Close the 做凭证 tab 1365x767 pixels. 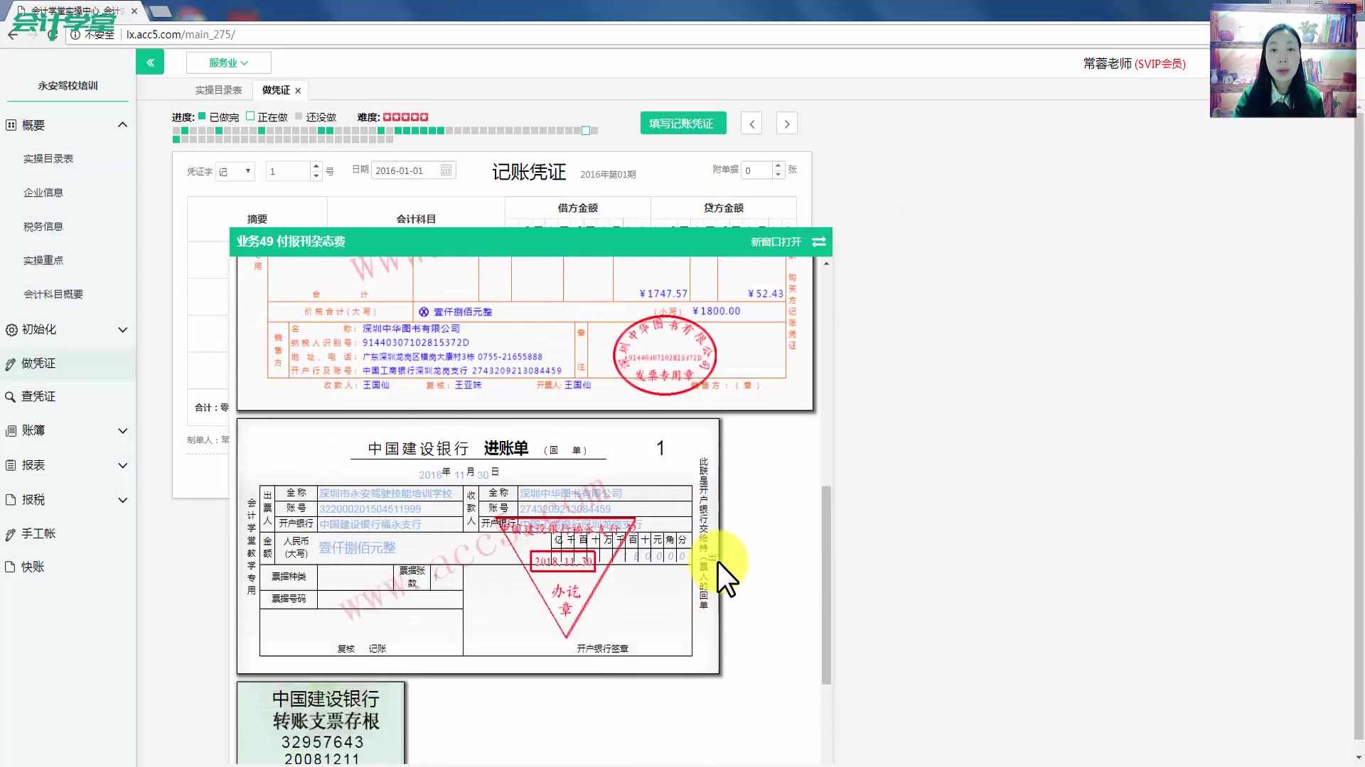(x=298, y=89)
